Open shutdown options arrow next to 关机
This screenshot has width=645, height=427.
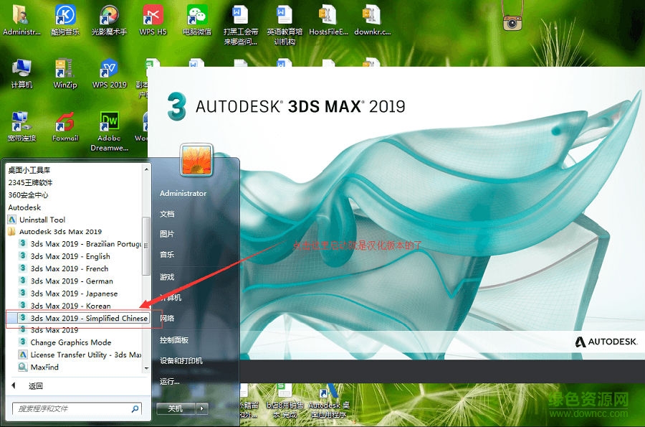pos(203,408)
